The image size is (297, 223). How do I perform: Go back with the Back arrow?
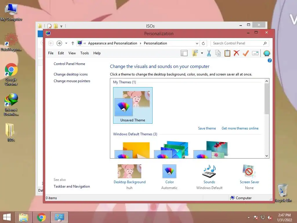(x=51, y=43)
